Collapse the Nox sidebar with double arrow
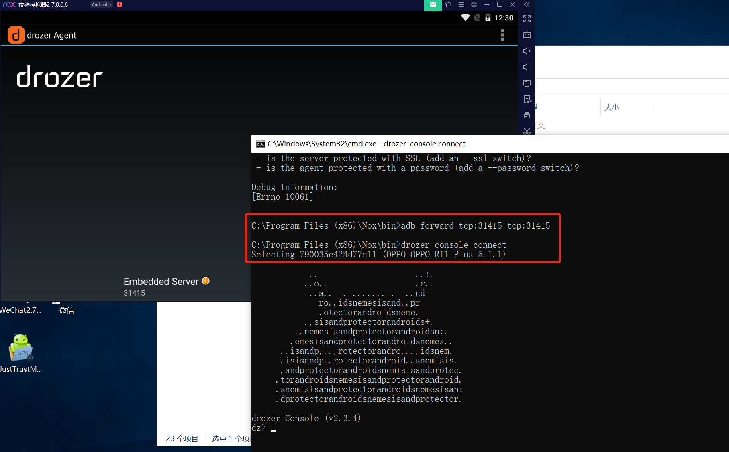The height and width of the screenshot is (452, 729). (x=527, y=5)
